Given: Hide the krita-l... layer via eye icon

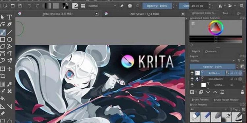Looking at the screenshot, I should [192, 73].
